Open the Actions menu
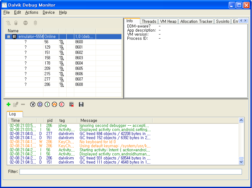The width and height of the screenshot is (252, 188). point(32,13)
